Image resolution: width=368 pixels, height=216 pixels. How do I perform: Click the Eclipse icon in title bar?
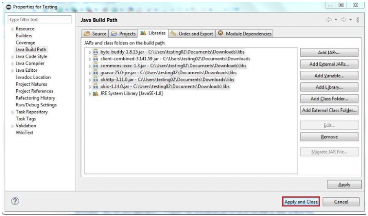[x=9, y=7]
